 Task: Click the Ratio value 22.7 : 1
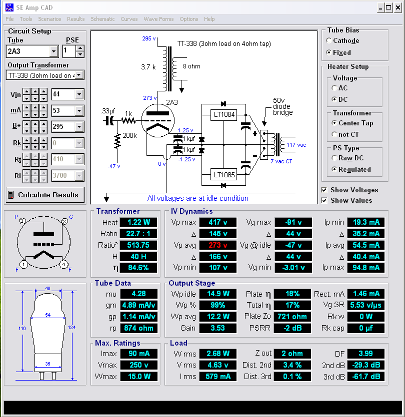tap(138, 234)
